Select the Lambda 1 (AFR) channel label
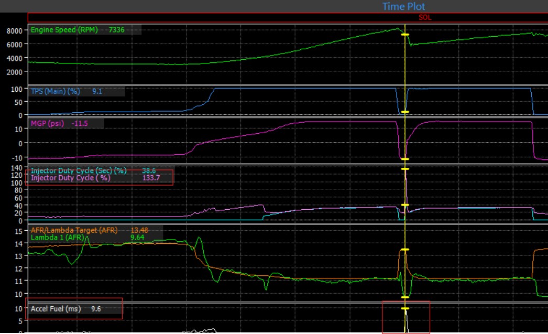The width and height of the screenshot is (548, 334). tap(57, 238)
